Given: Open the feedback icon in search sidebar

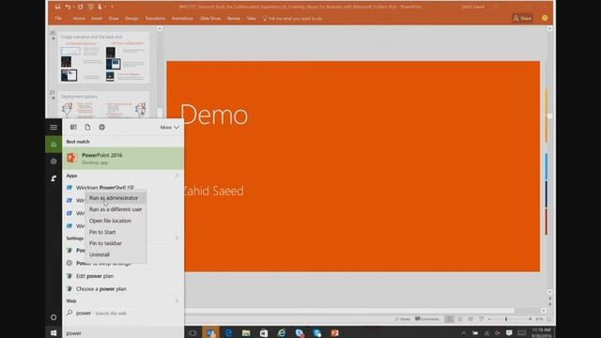Looking at the screenshot, I should [x=54, y=178].
